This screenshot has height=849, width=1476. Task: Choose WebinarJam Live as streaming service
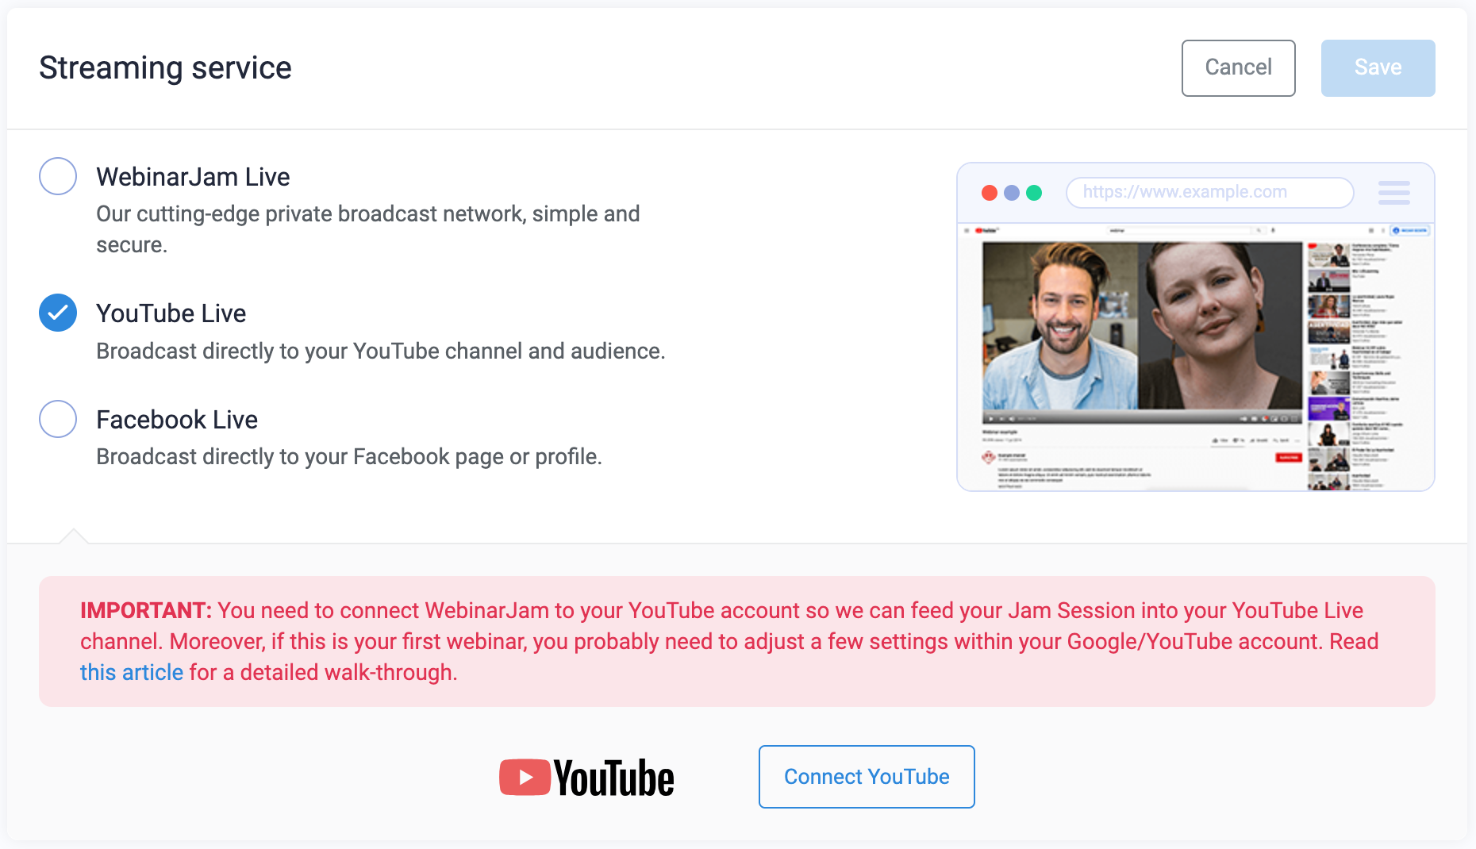coord(57,176)
